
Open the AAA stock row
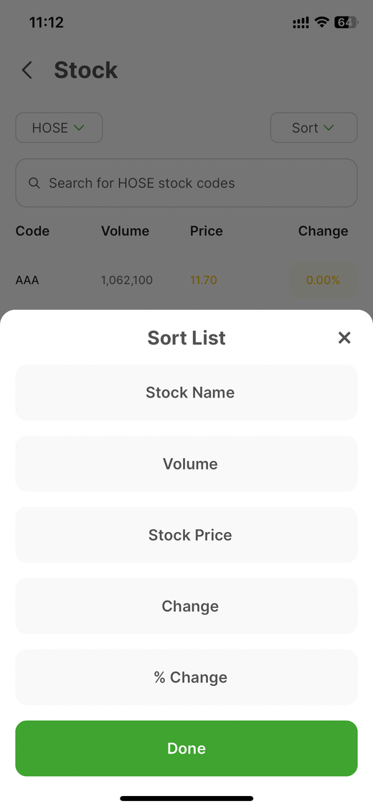click(x=186, y=280)
